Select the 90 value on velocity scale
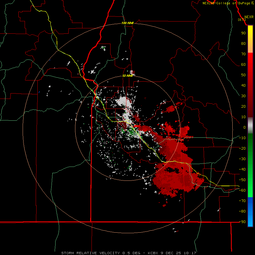This screenshot has height=255, width=255. (x=243, y=33)
